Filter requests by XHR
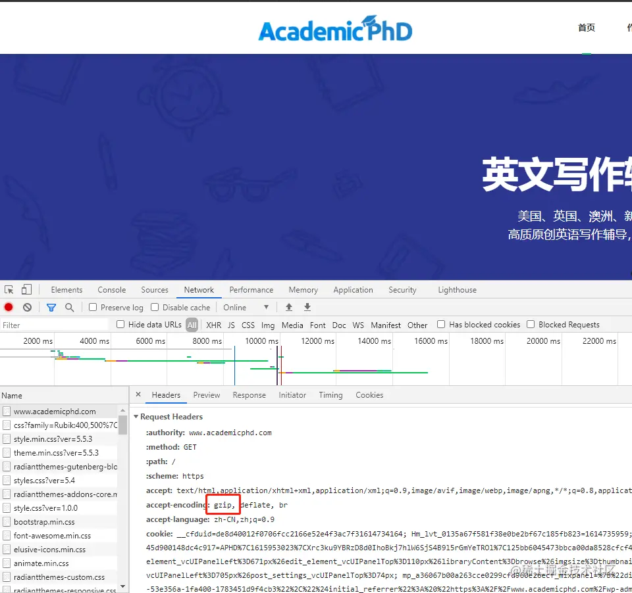 [x=213, y=325]
